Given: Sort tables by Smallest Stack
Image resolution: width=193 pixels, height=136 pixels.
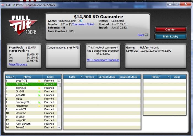Looking at the screenshot, I should click(x=130, y=77).
